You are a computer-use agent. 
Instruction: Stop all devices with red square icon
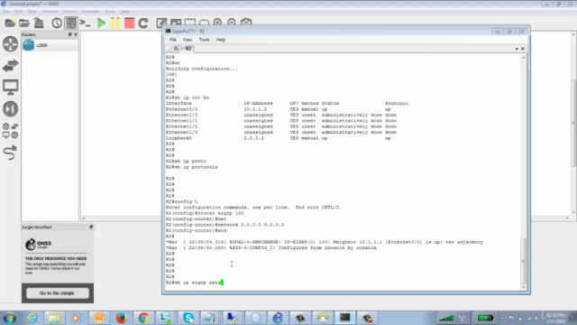pyautogui.click(x=129, y=23)
